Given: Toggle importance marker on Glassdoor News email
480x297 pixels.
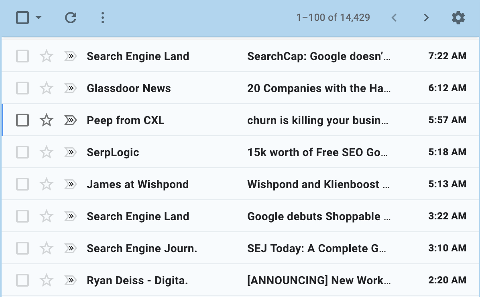Looking at the screenshot, I should [70, 88].
